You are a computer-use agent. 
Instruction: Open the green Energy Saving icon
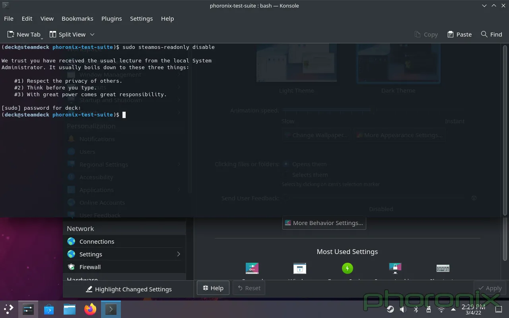coord(348,268)
